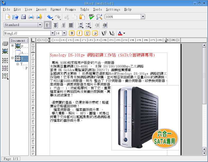Open the zoom level 100% dropdown

pos(143,17)
